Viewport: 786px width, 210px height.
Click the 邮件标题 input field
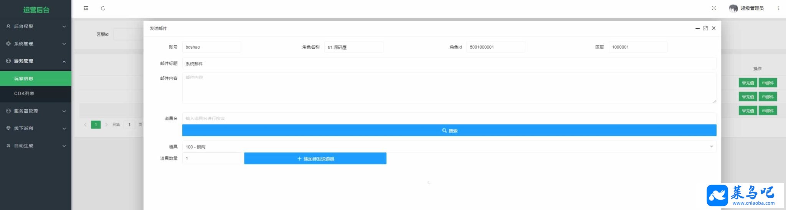click(x=449, y=64)
